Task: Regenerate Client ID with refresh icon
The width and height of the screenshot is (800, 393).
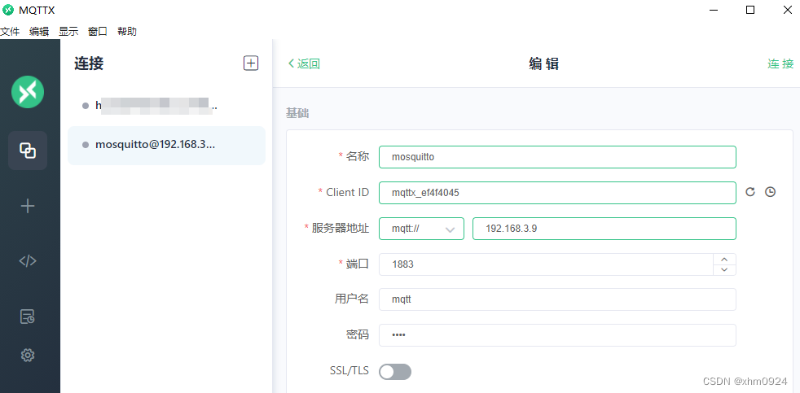Action: 750,192
